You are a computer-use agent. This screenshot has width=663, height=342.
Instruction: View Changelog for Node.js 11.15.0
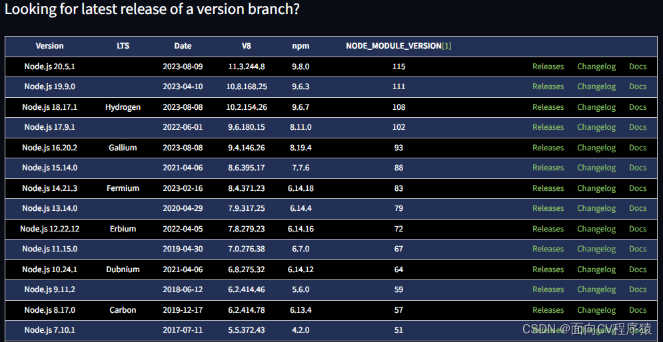[x=596, y=249]
